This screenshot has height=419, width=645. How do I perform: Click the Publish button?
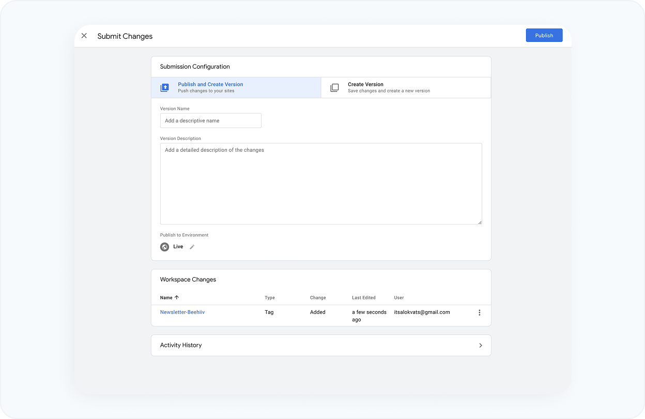[544, 35]
